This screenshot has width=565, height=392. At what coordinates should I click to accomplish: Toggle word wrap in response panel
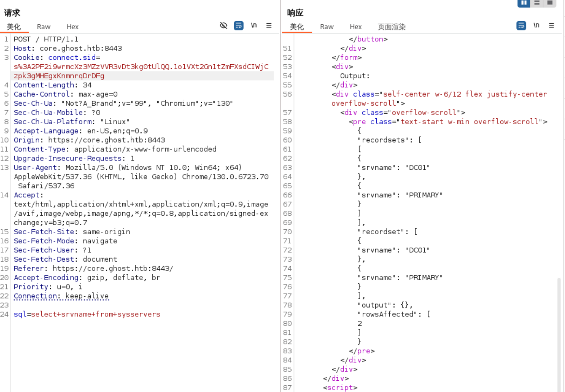coord(521,26)
